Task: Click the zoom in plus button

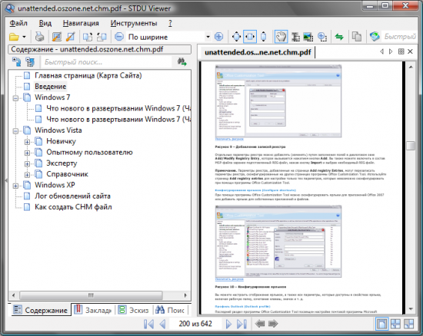Action: click(218, 37)
